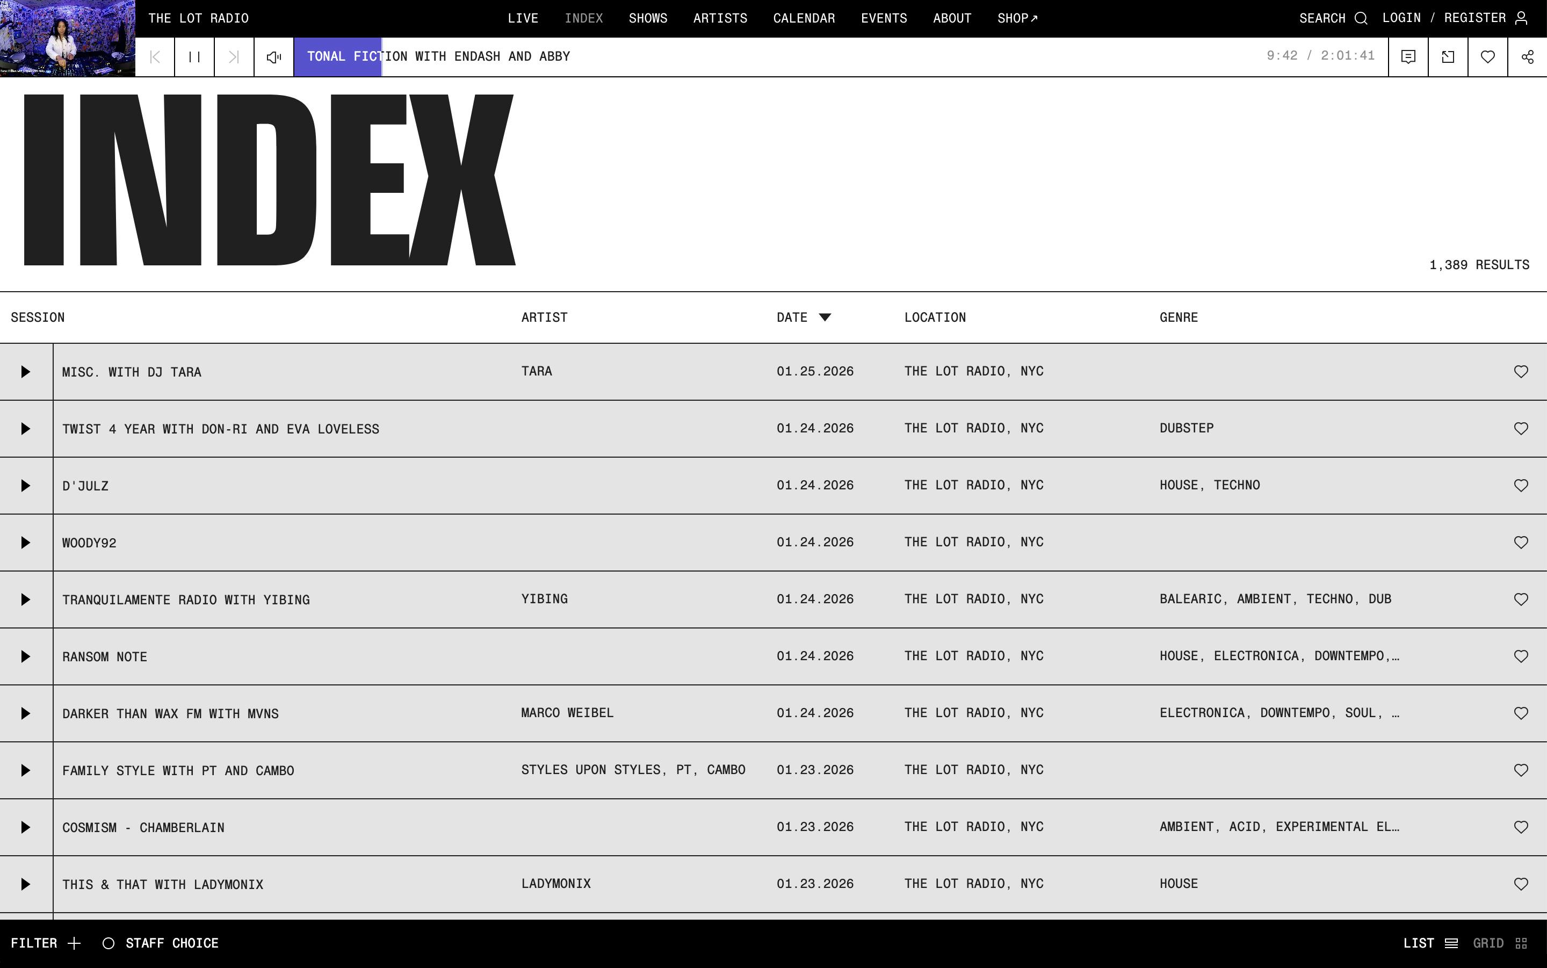The width and height of the screenshot is (1547, 968).
Task: Pause the currently playing show
Action: pyautogui.click(x=194, y=57)
